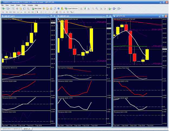The height and width of the screenshot is (131, 169).
Task: Activate the standard cursor arrow
Action: click(x=38, y=12)
